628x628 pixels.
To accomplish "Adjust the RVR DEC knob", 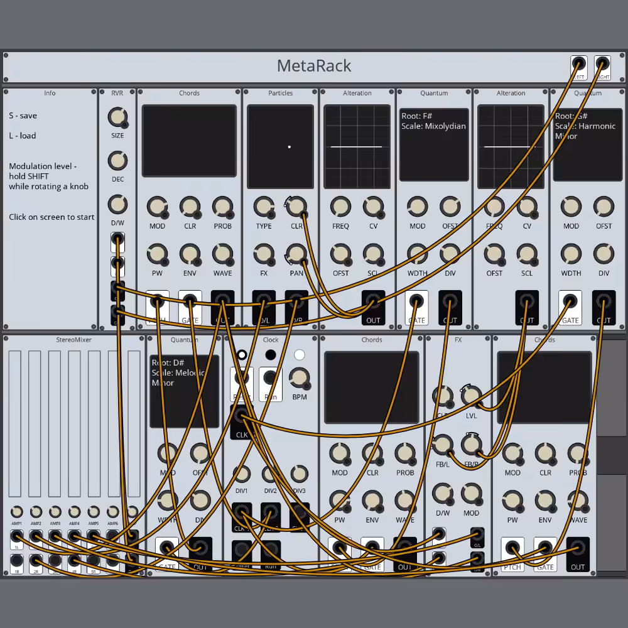I will click(117, 161).
